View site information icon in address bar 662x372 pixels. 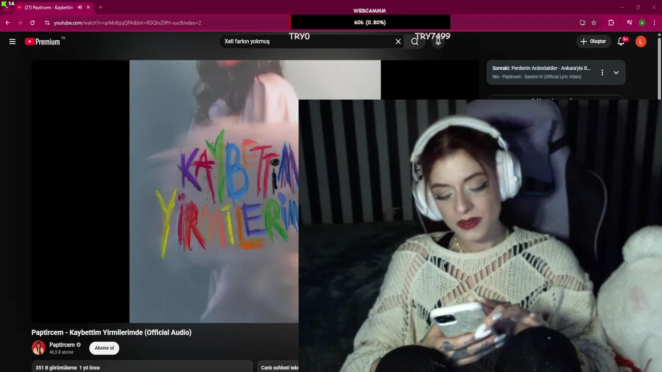47,23
